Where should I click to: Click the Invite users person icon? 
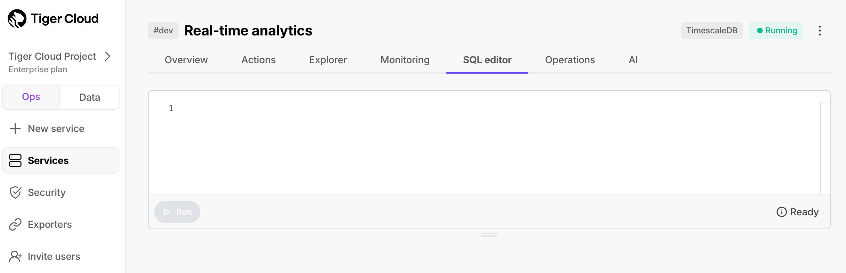click(15, 256)
